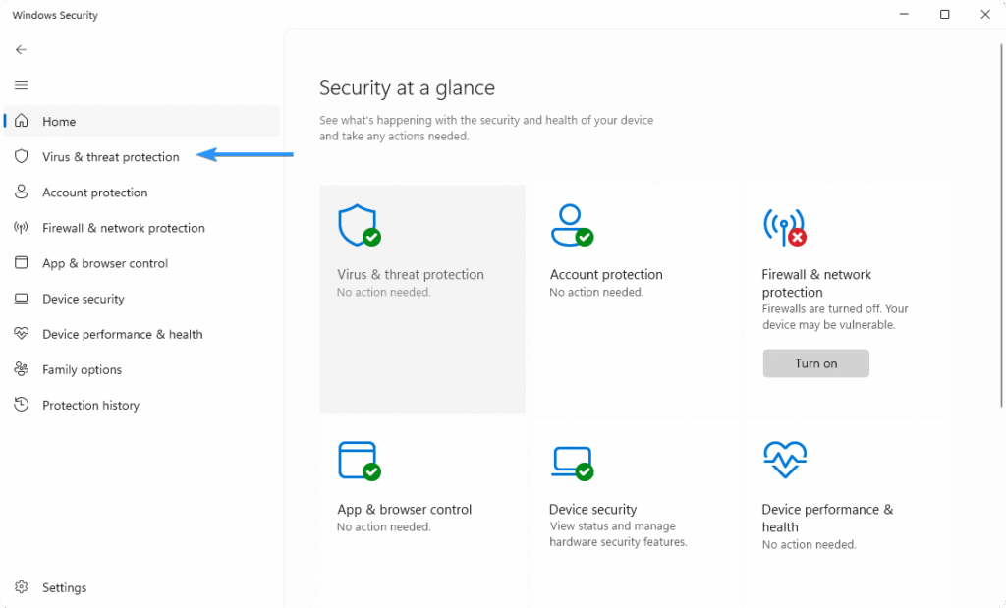Open the Firewall & network protection tile title
The image size is (1006, 608).
816,283
